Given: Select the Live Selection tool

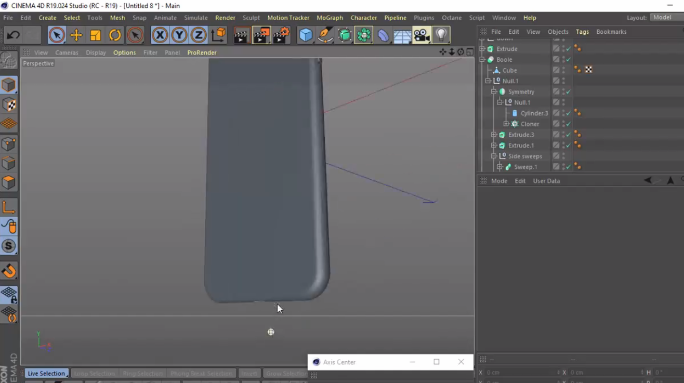Looking at the screenshot, I should (57, 35).
